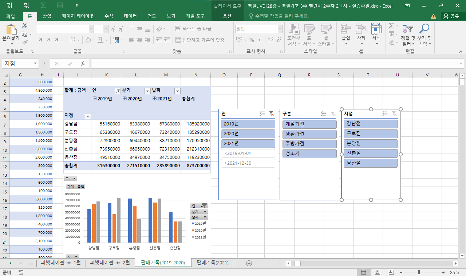Click the Format cells (서식) icon
Viewport: 466px width, 276px height.
pos(376,29)
